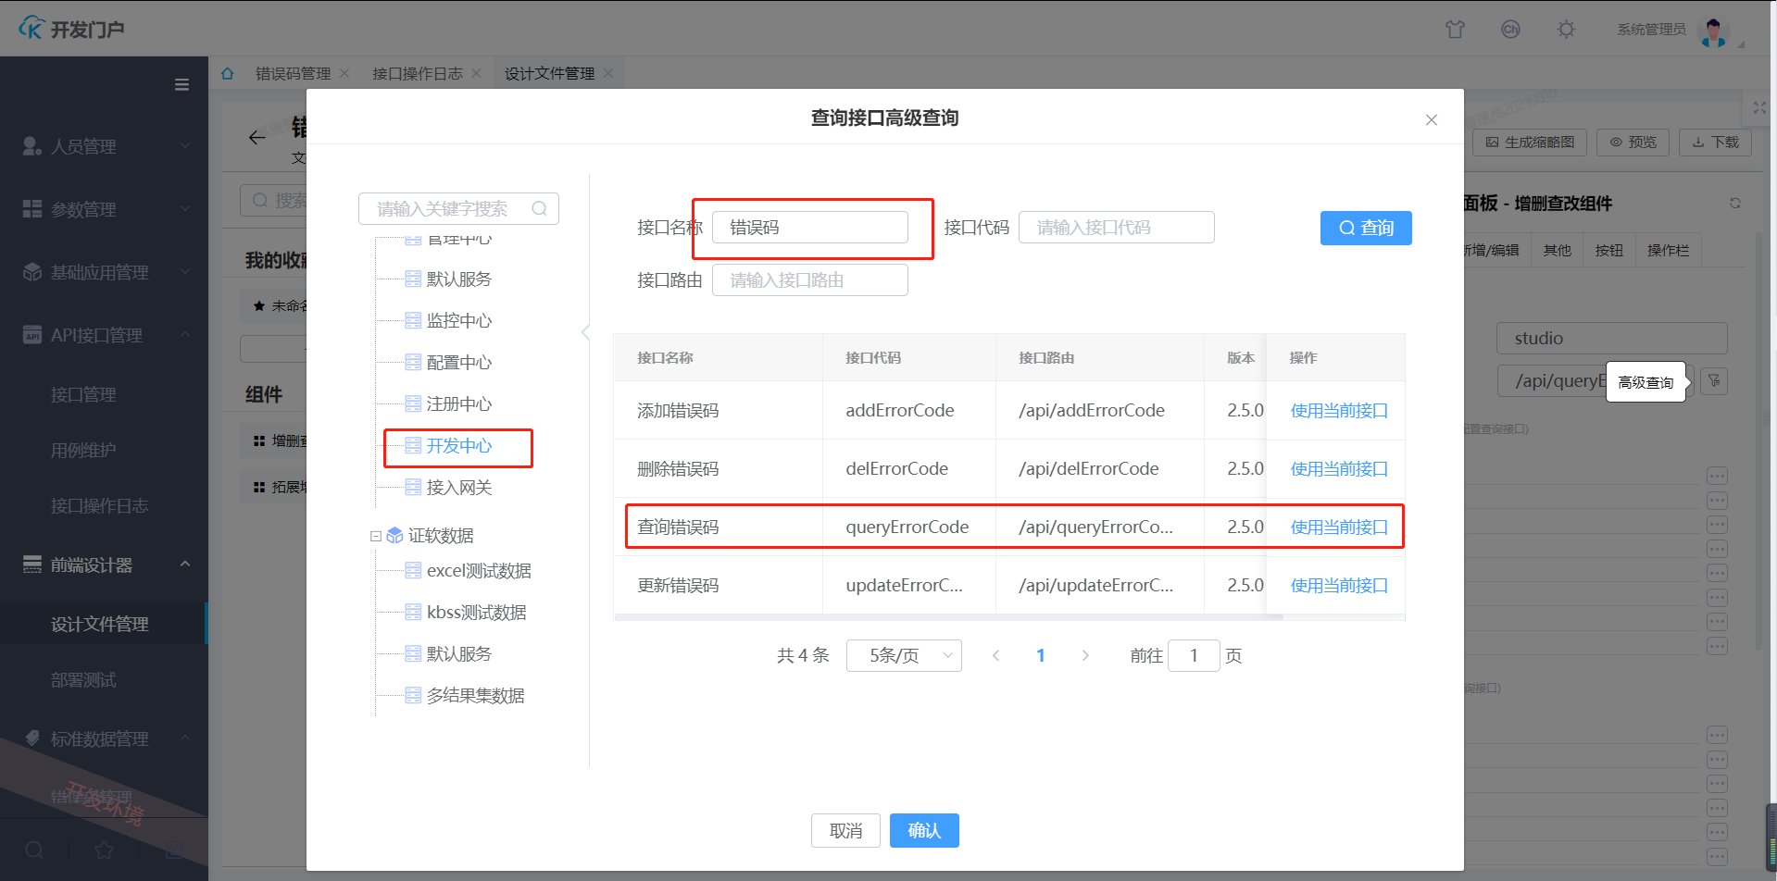This screenshot has width=1777, height=881.
Task: Click the 生成缩略图 button
Action: [1530, 143]
